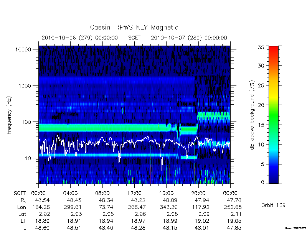
Task: Click the LT value 19.05
Action: click(x=234, y=221)
